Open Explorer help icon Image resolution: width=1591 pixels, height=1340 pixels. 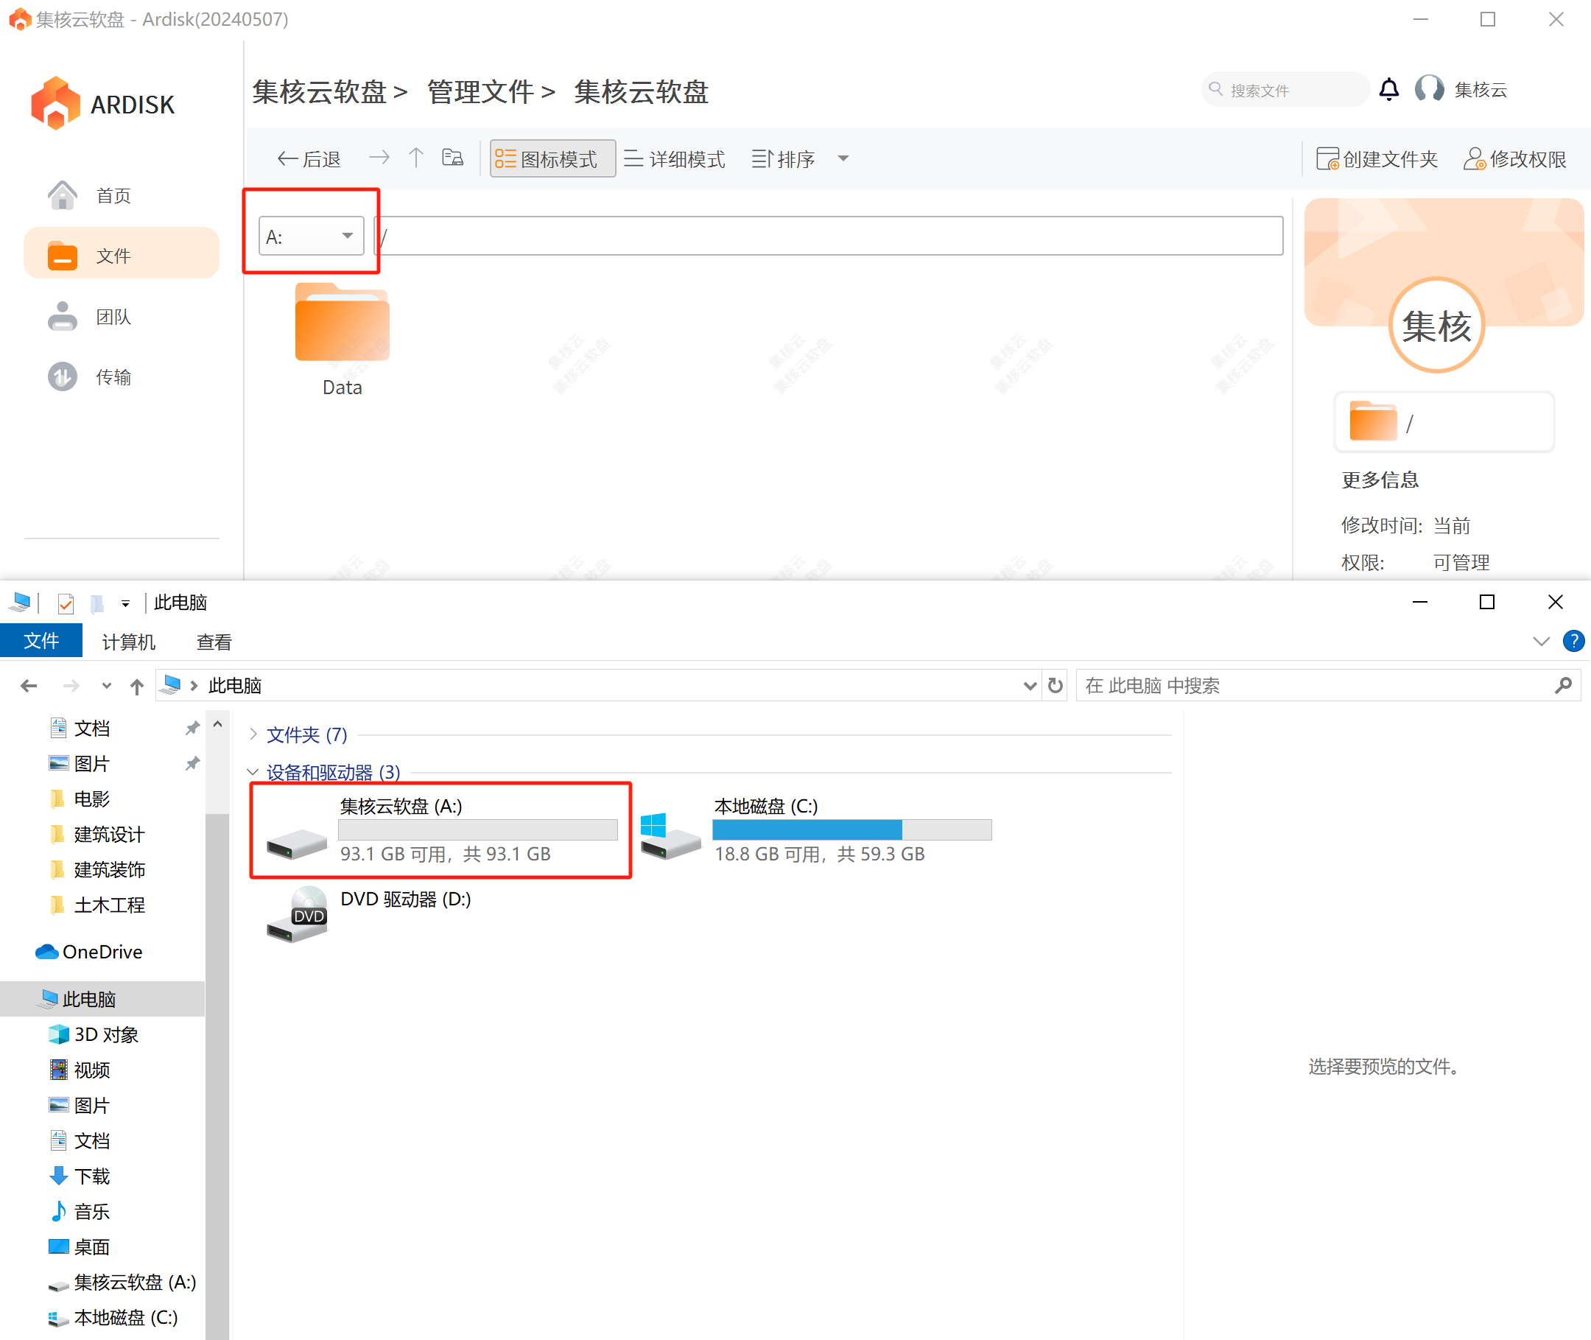pos(1573,641)
